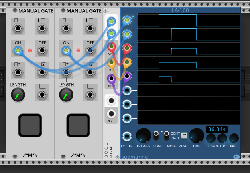Turn the TRIGGER knob on LA-108
The height and width of the screenshot is (173, 250).
[144, 135]
